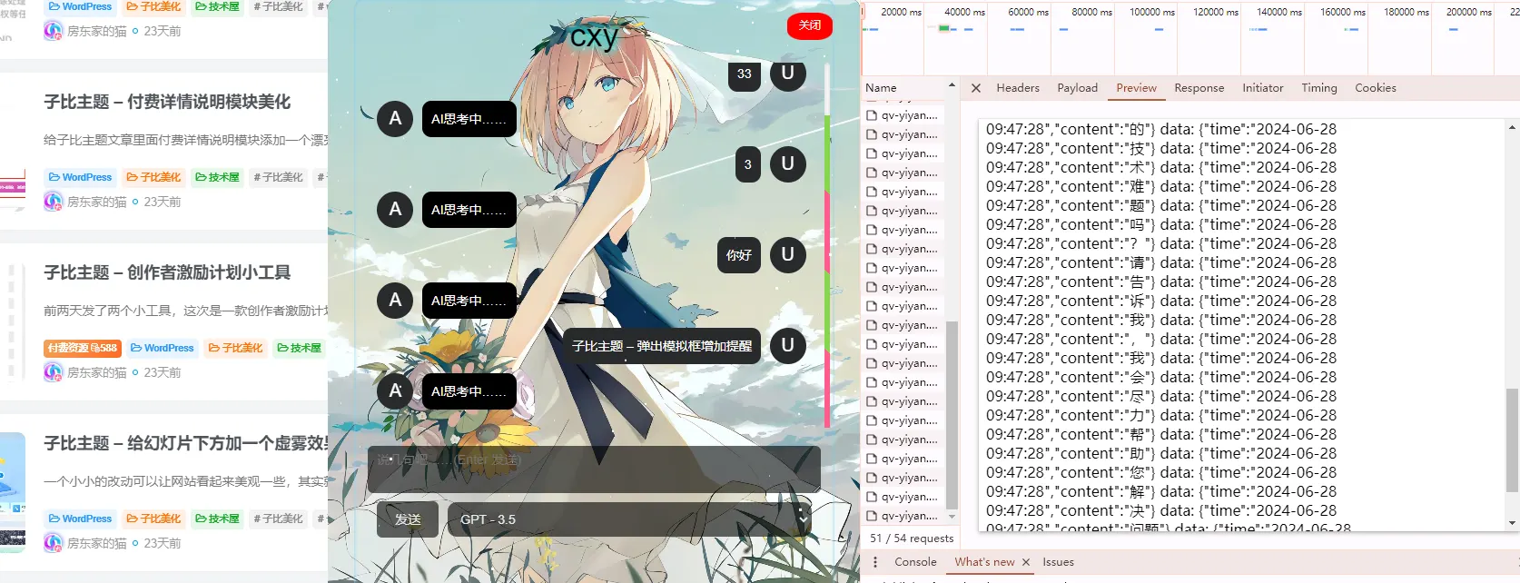Switch to the Console drawer tab

[x=915, y=562]
